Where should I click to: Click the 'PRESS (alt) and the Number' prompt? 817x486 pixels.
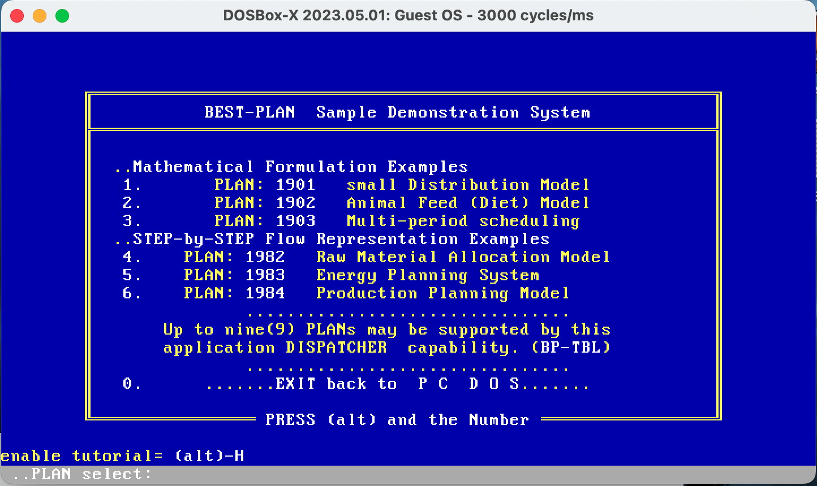[397, 420]
